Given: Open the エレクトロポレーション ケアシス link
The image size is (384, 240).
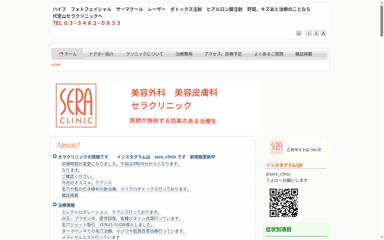Looking at the screenshot, I should pyautogui.click(x=112, y=212).
